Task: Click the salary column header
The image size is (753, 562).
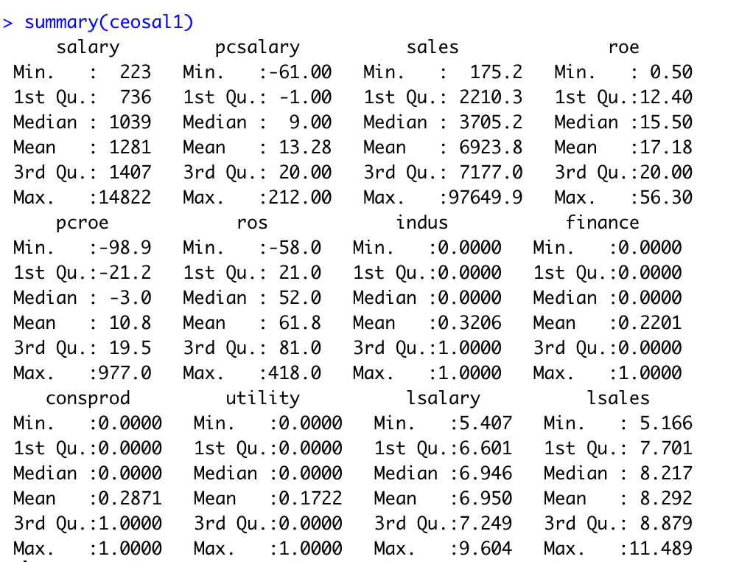Action: (88, 46)
